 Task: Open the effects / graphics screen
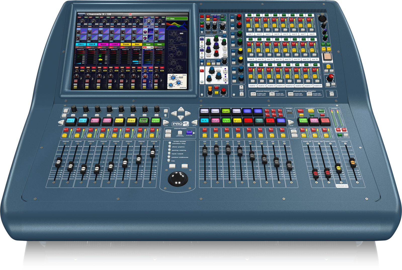tap(170, 147)
